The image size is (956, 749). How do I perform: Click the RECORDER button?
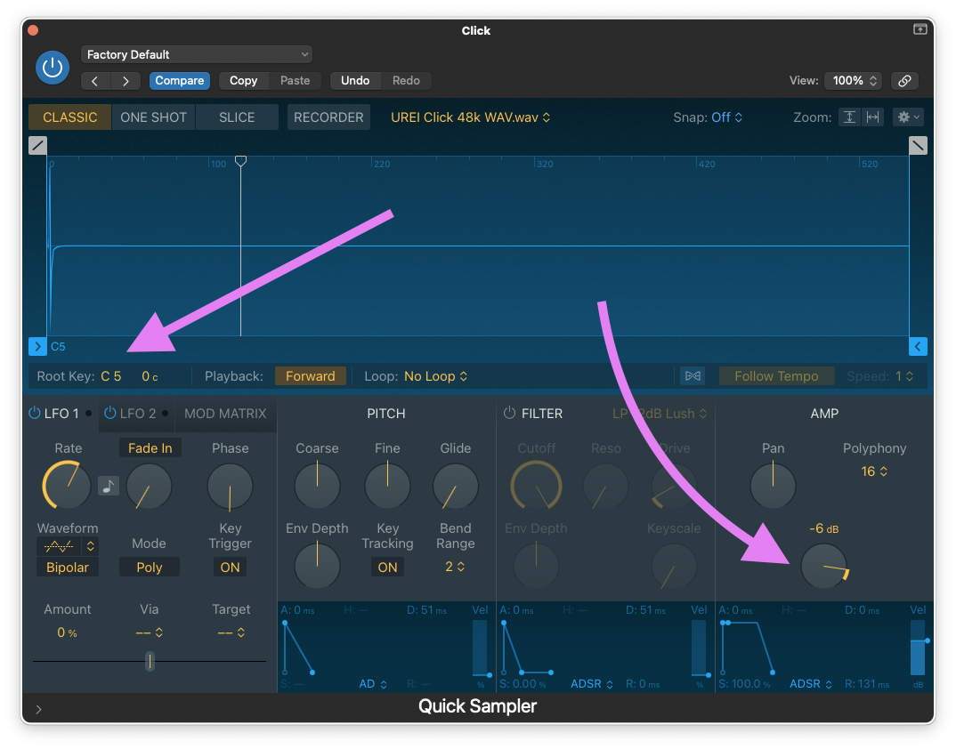pos(328,117)
